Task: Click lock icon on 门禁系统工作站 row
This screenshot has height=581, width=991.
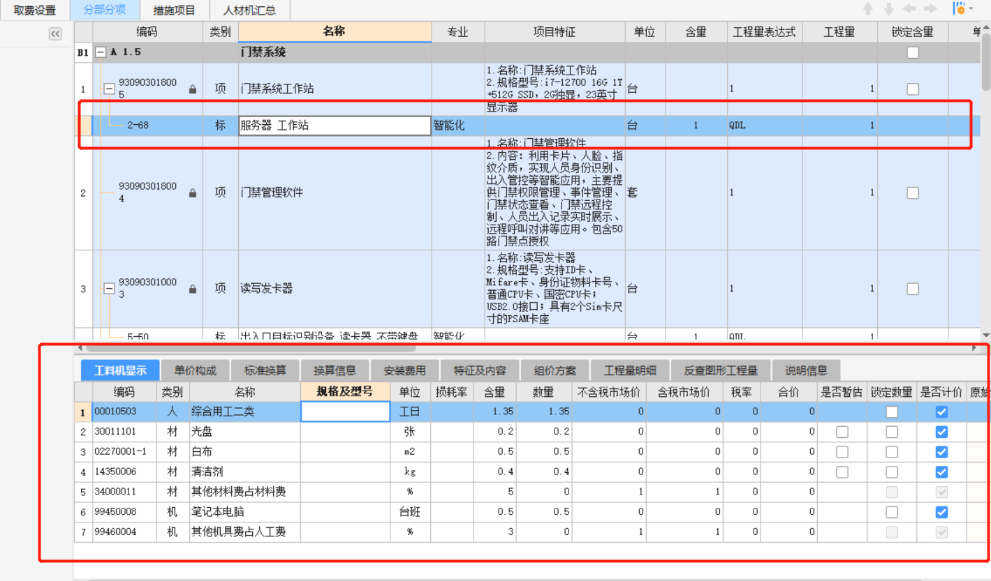Action: tap(193, 89)
